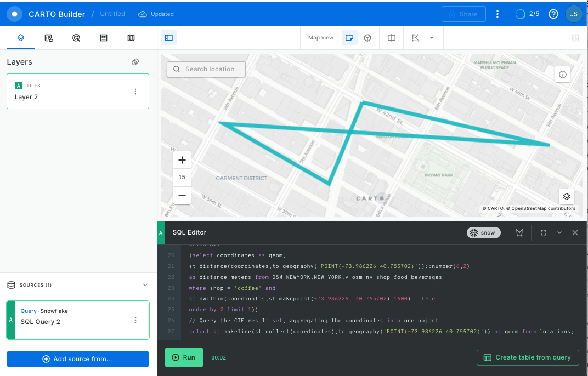Open the feature selection tool dropdown
Viewport: 588px width, 376px height.
(x=431, y=38)
